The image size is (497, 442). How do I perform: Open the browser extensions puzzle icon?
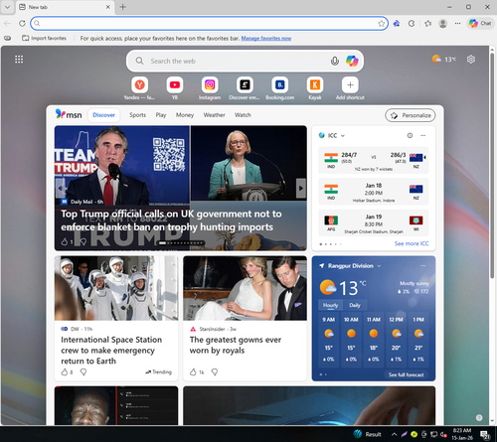(412, 24)
